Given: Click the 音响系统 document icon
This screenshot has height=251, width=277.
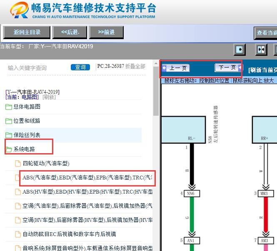Looking at the screenshot, I should [x=17, y=248].
